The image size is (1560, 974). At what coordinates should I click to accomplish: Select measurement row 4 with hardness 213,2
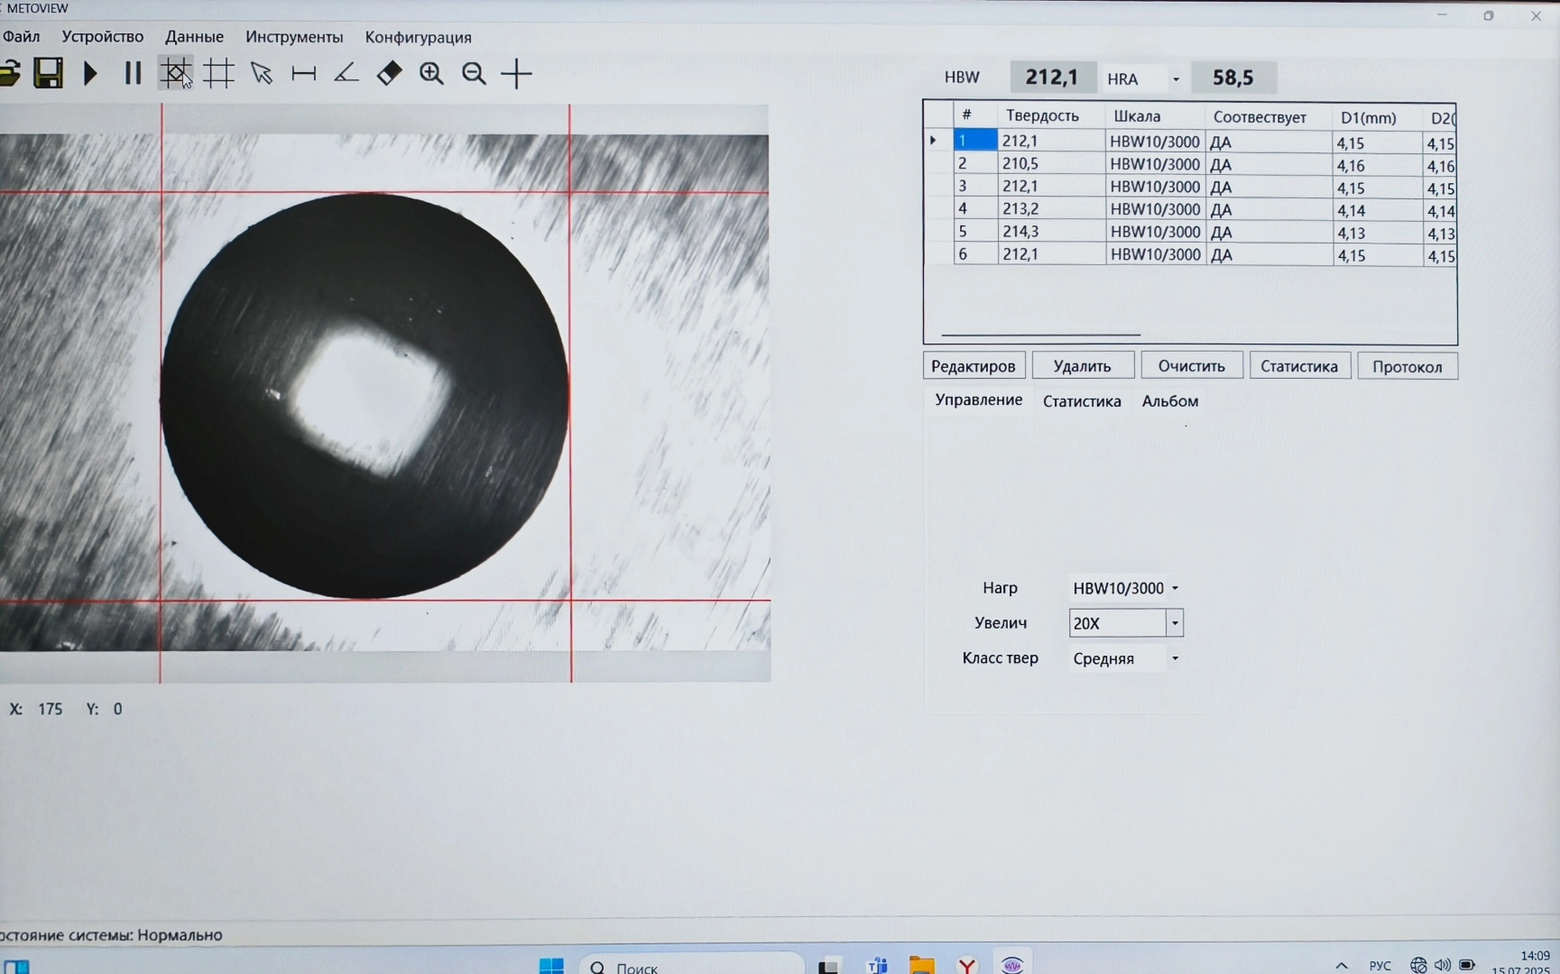1020,209
